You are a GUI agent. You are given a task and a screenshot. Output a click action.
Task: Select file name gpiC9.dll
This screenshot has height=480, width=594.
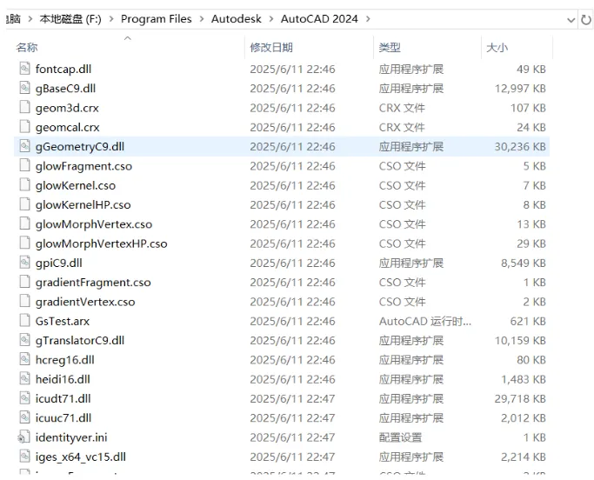coord(59,263)
